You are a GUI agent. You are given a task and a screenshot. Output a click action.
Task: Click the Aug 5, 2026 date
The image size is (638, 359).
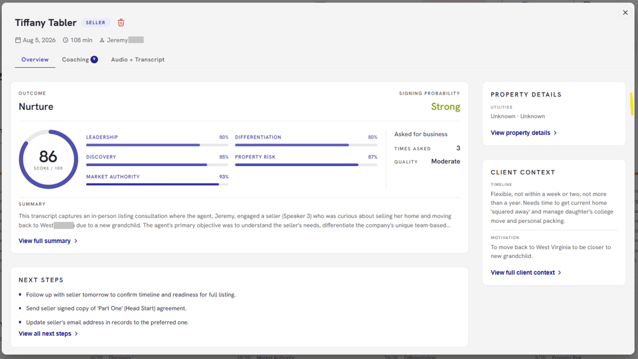point(39,40)
